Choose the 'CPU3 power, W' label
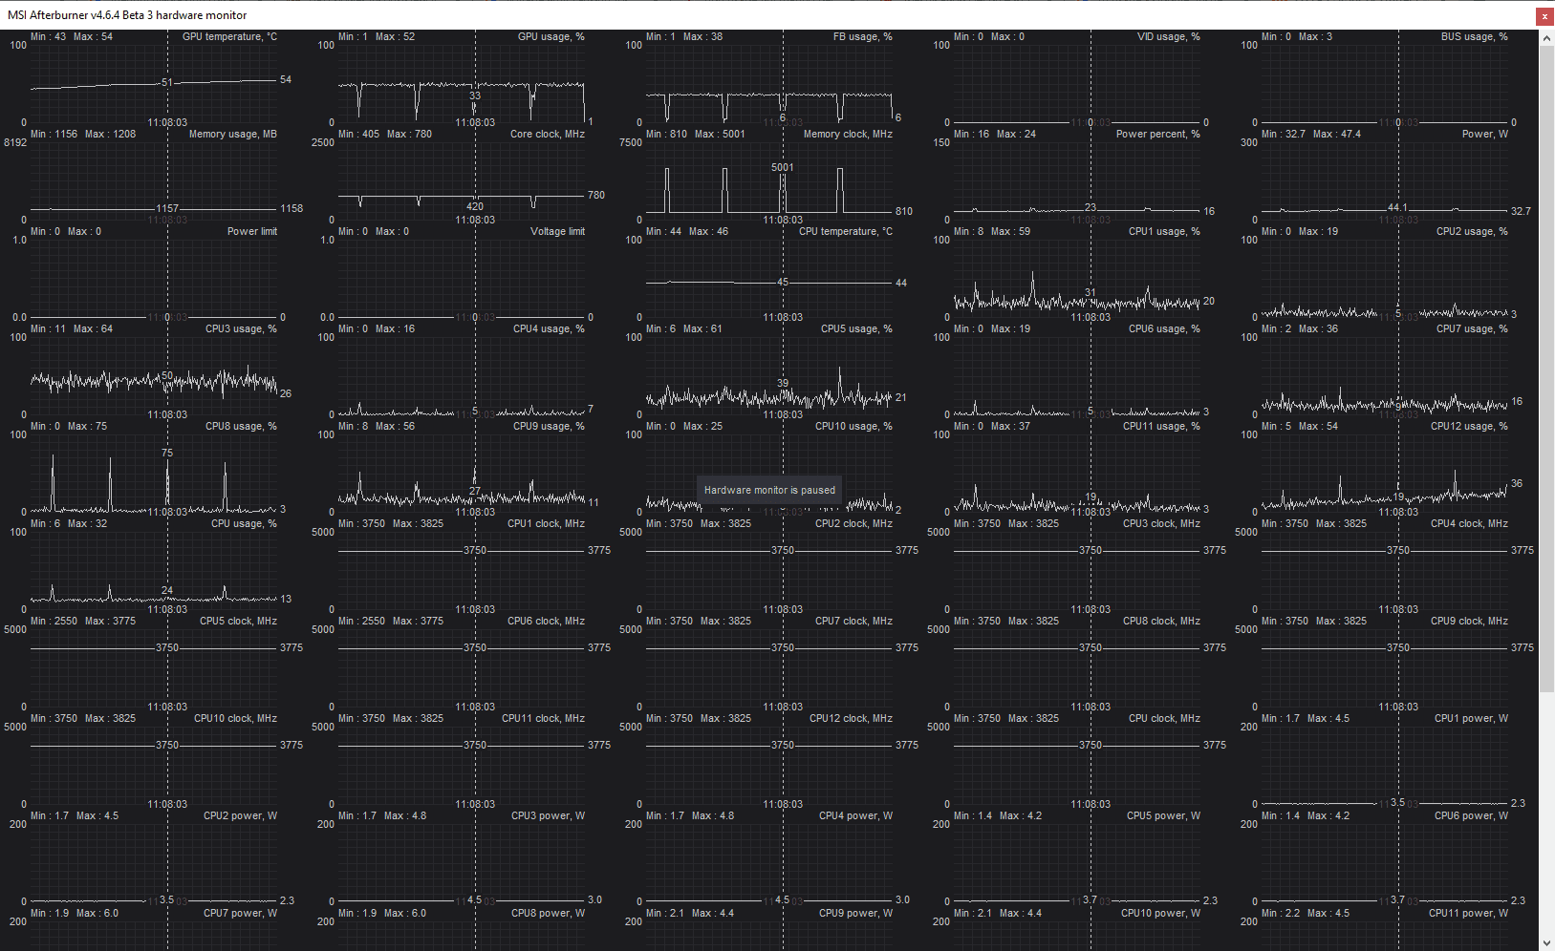 (x=548, y=815)
